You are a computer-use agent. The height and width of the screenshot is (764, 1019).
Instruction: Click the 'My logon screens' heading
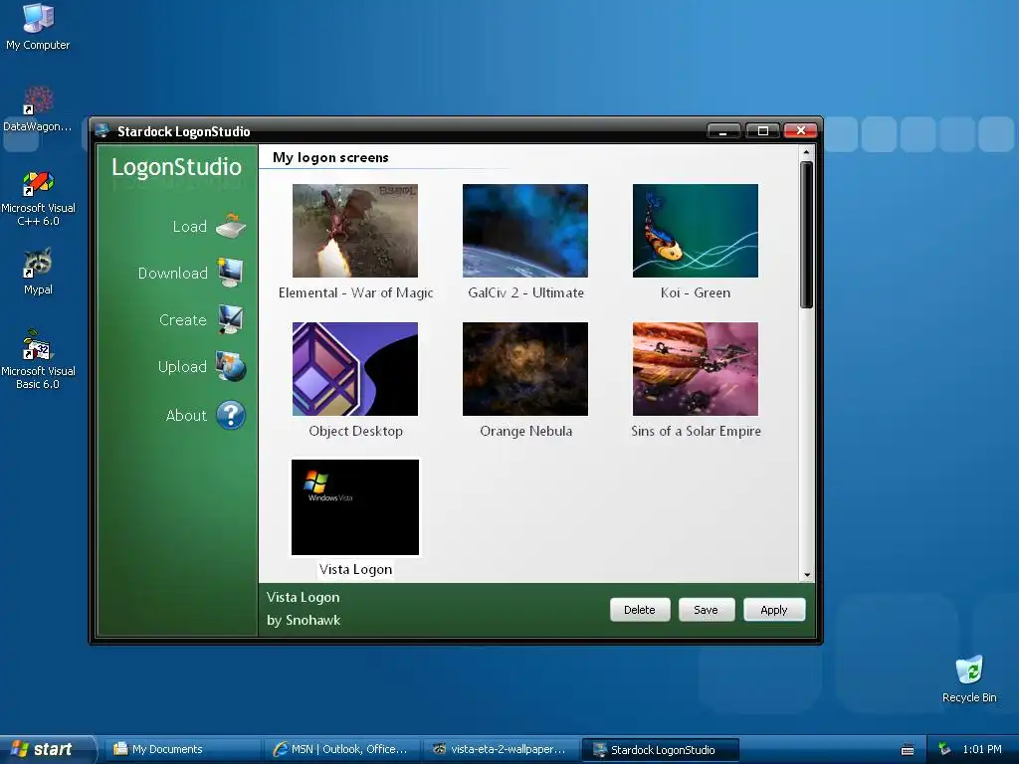[330, 158]
